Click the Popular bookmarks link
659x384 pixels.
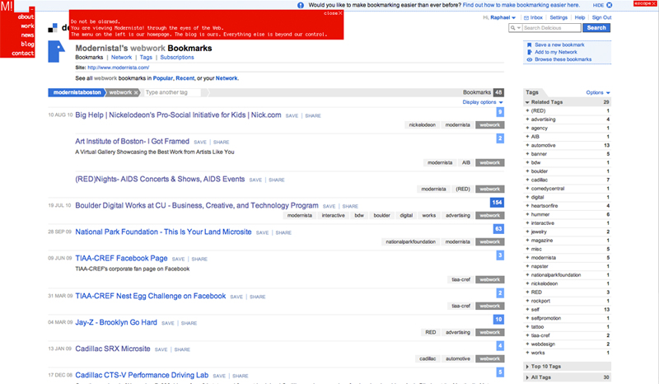coord(162,78)
